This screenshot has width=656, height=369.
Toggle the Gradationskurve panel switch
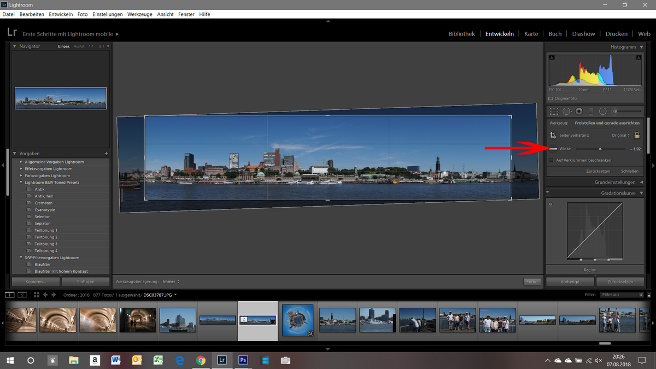pos(548,193)
